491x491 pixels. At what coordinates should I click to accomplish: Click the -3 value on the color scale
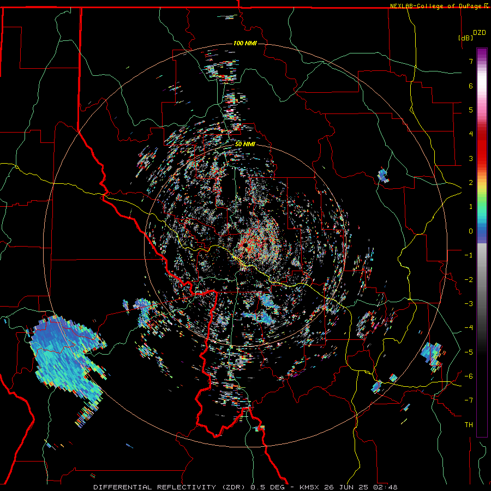[x=469, y=304]
